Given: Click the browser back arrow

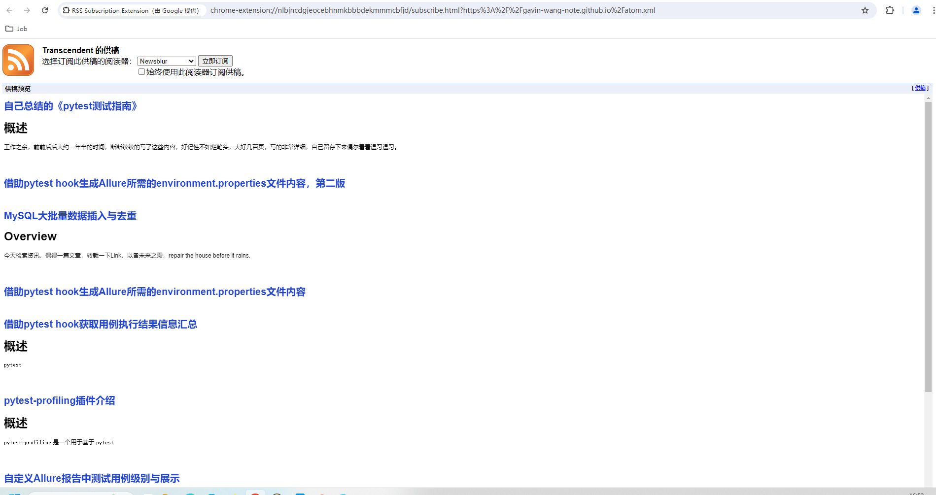Looking at the screenshot, I should coord(9,10).
